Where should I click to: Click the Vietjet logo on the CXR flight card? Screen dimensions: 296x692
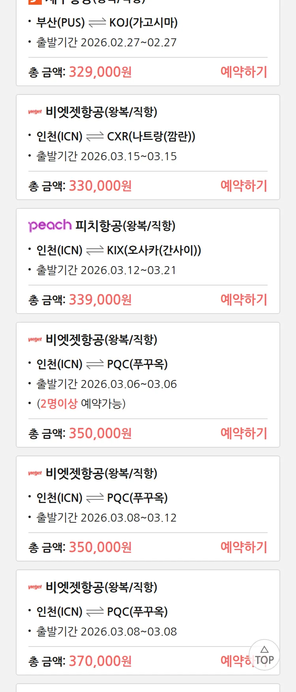pyautogui.click(x=35, y=112)
